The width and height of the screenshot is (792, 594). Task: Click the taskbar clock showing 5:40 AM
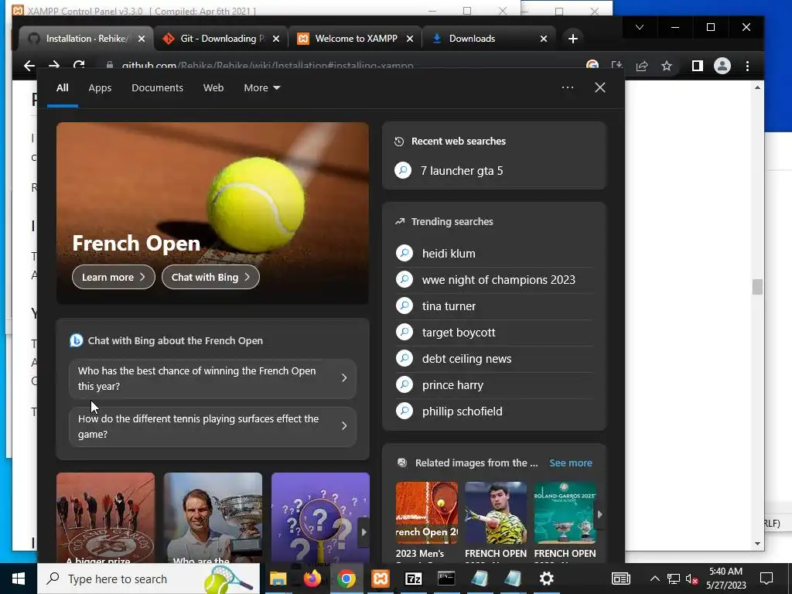click(725, 579)
